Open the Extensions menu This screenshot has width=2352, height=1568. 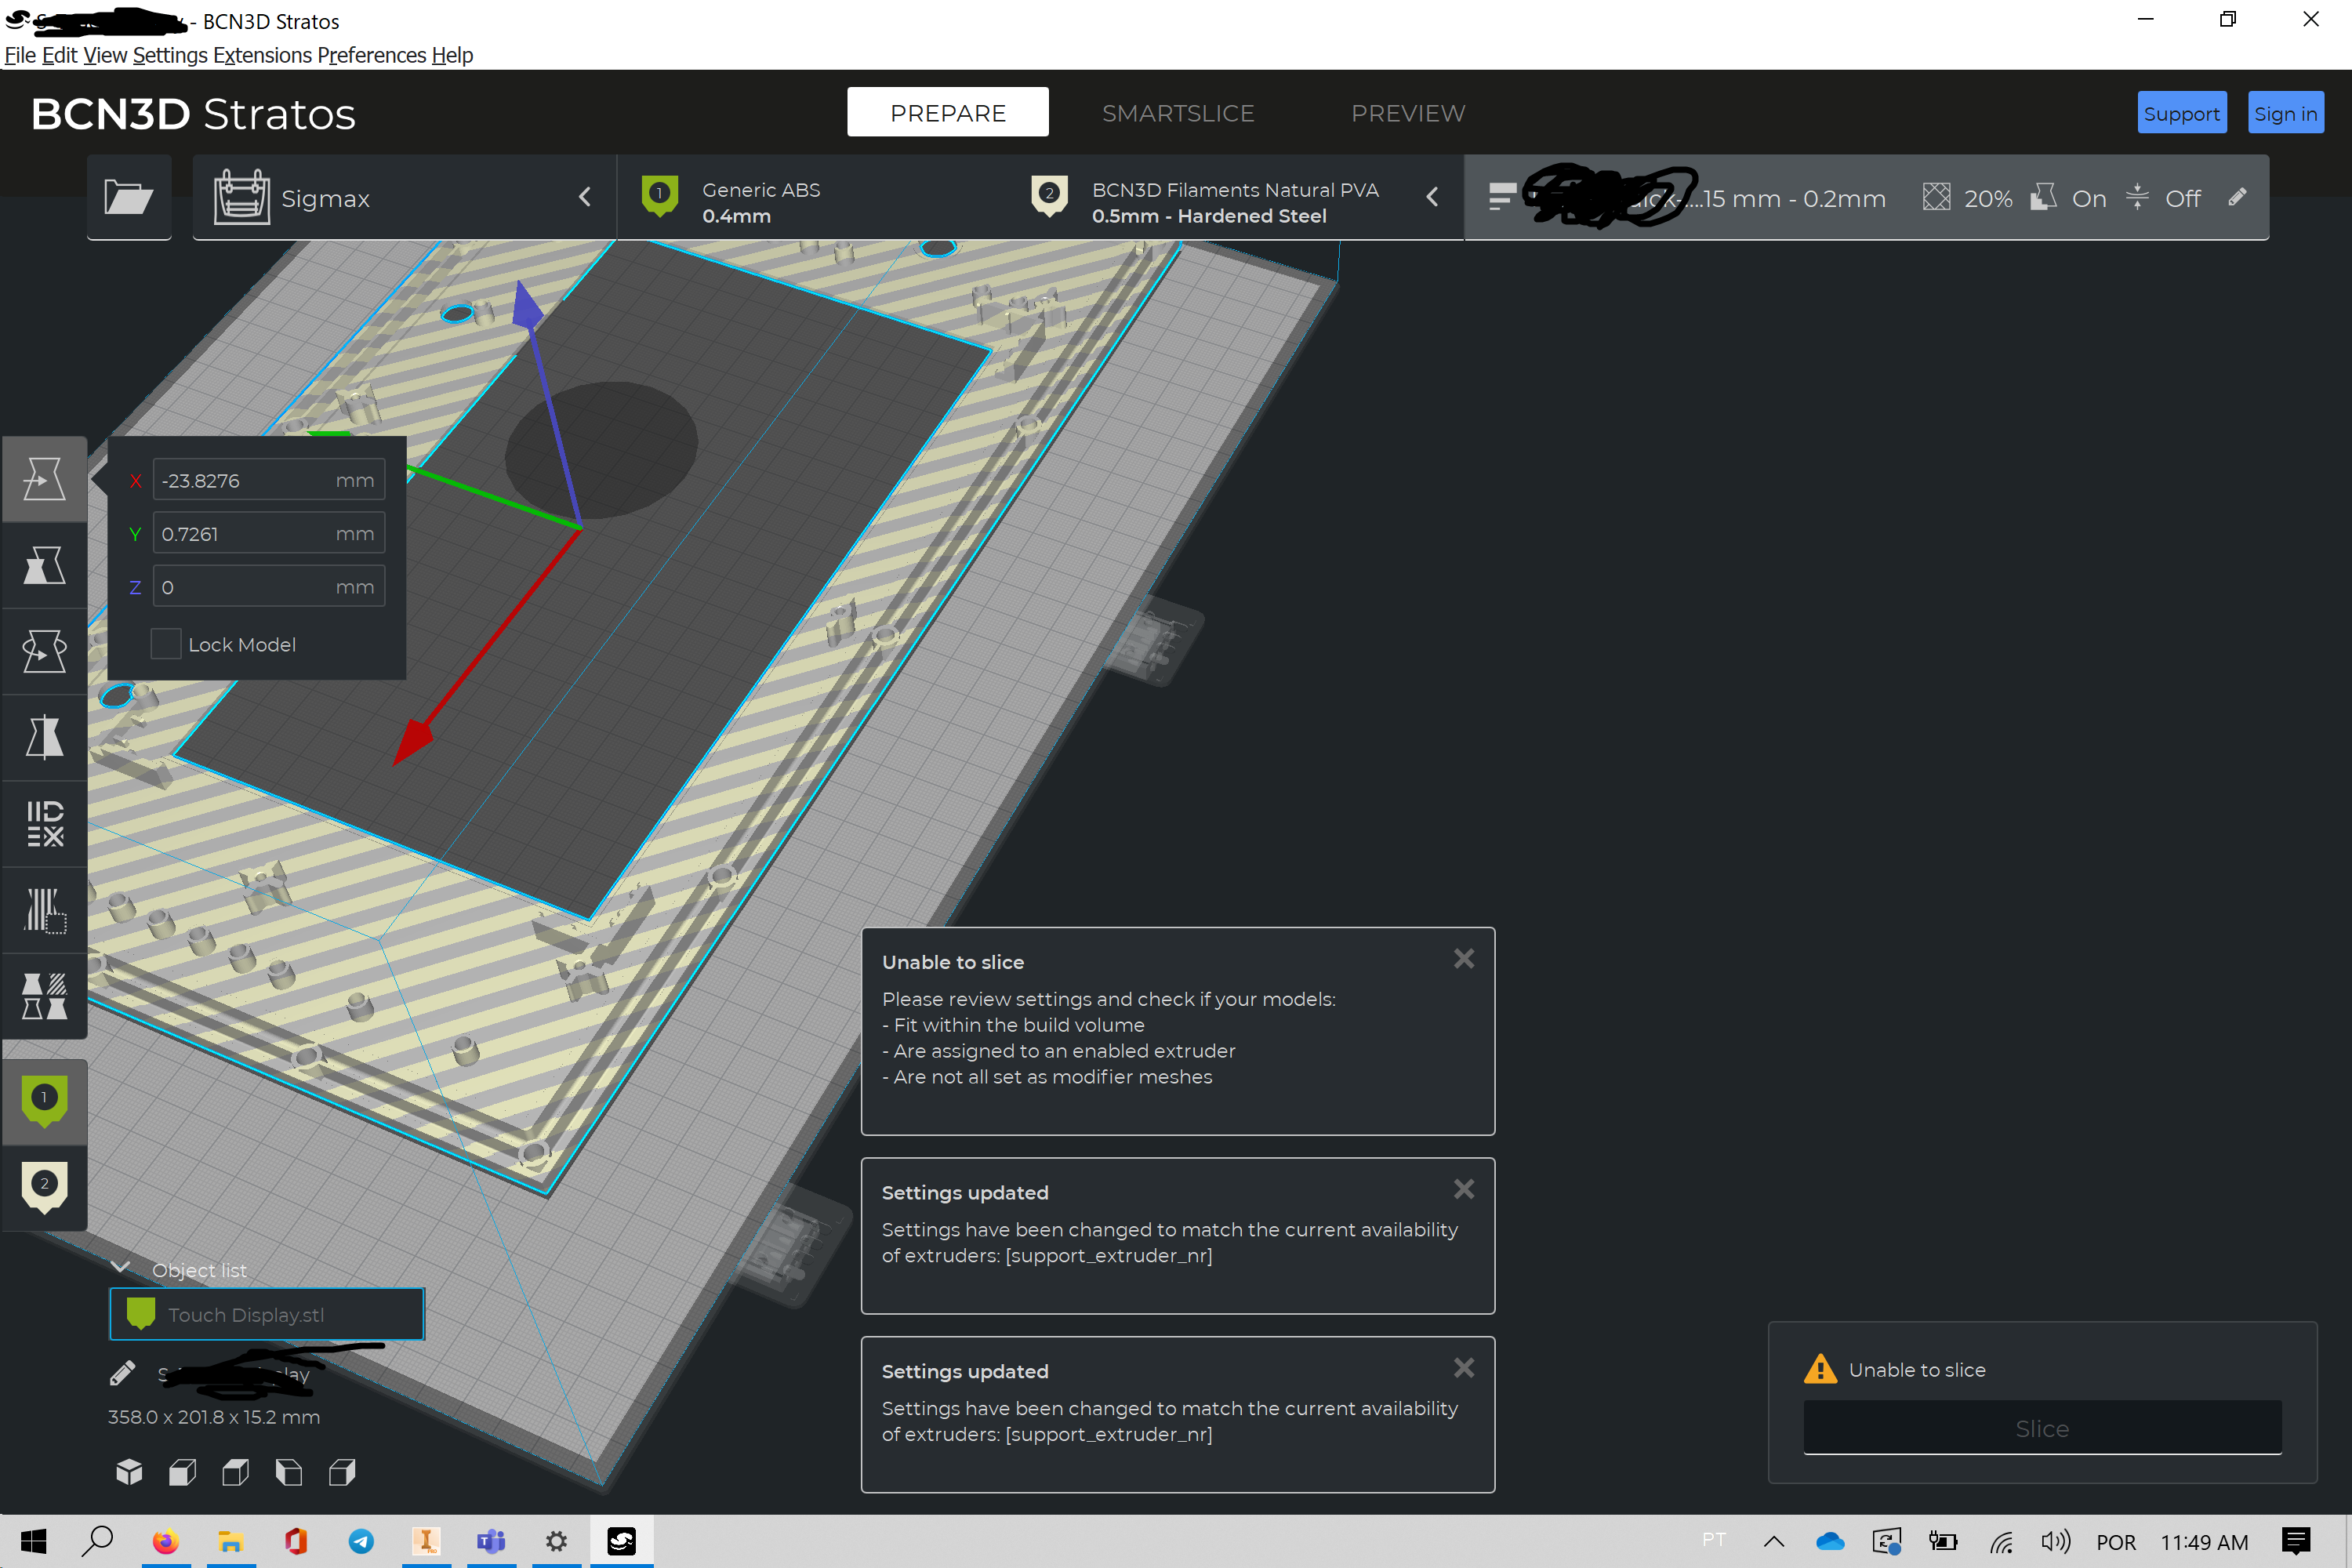pos(264,55)
